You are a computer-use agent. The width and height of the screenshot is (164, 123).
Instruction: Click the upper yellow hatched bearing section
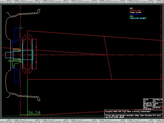click(17, 50)
